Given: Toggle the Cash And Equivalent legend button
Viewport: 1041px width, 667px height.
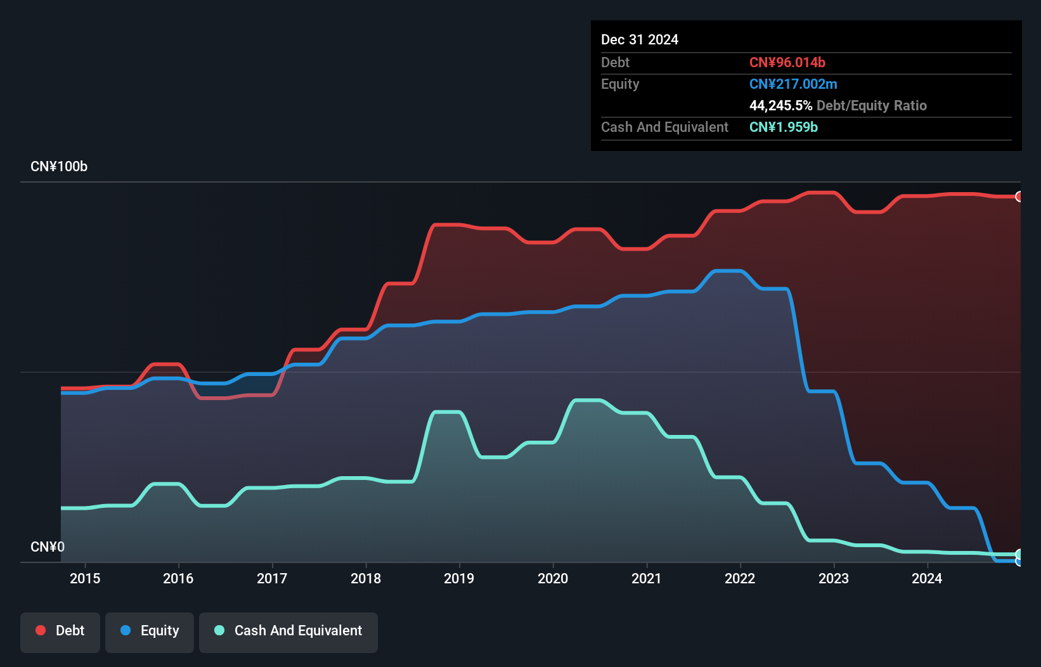Looking at the screenshot, I should [288, 632].
